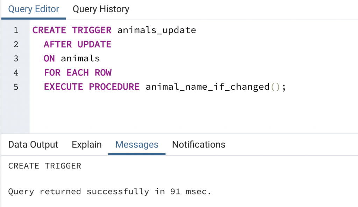The width and height of the screenshot is (358, 207).
Task: Click line number 5 in the gutter
Action: 16,87
